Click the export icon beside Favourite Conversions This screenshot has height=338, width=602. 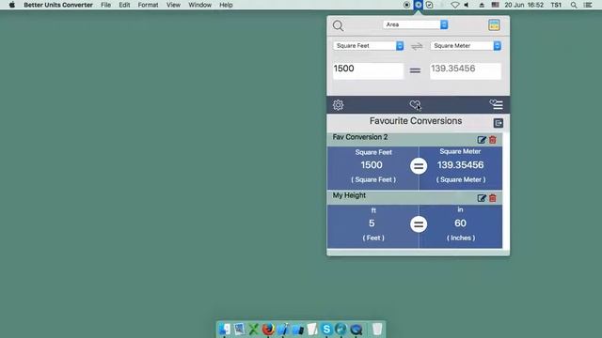pos(498,123)
